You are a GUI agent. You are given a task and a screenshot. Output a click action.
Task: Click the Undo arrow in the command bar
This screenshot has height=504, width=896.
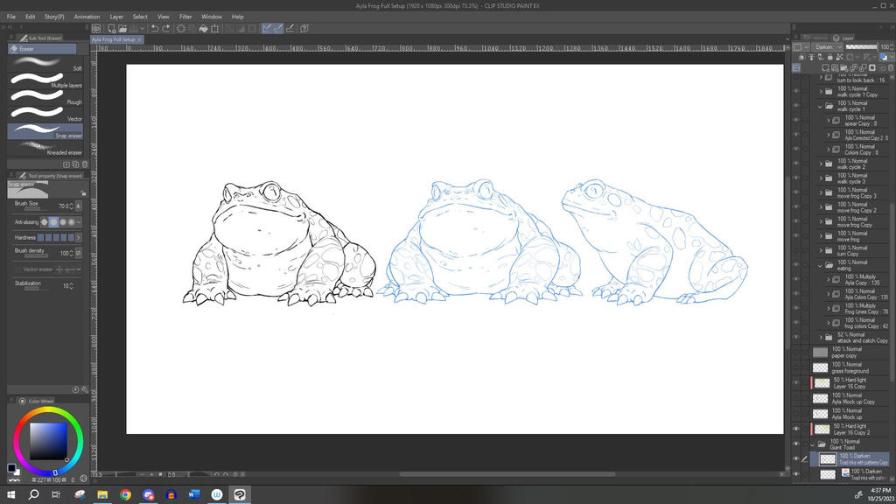pos(155,28)
